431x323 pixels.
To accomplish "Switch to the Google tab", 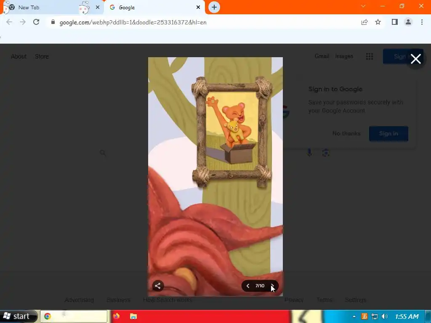I will [x=154, y=8].
